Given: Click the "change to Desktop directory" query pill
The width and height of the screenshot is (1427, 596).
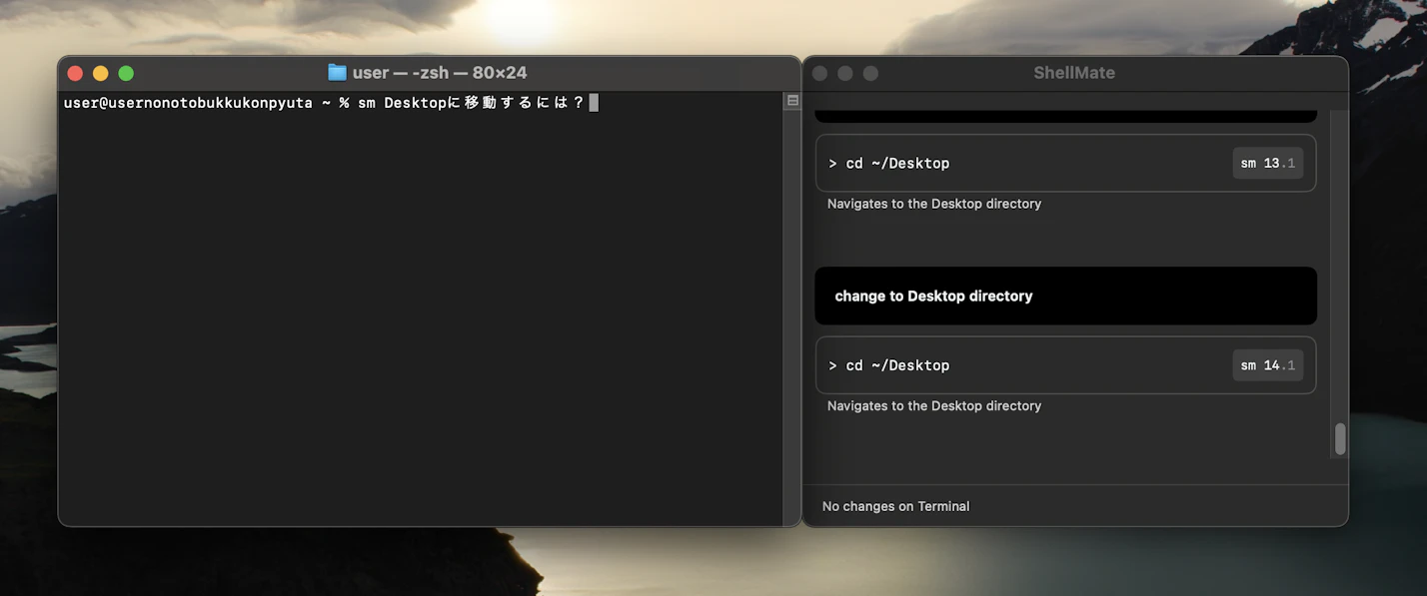Looking at the screenshot, I should coord(1065,296).
